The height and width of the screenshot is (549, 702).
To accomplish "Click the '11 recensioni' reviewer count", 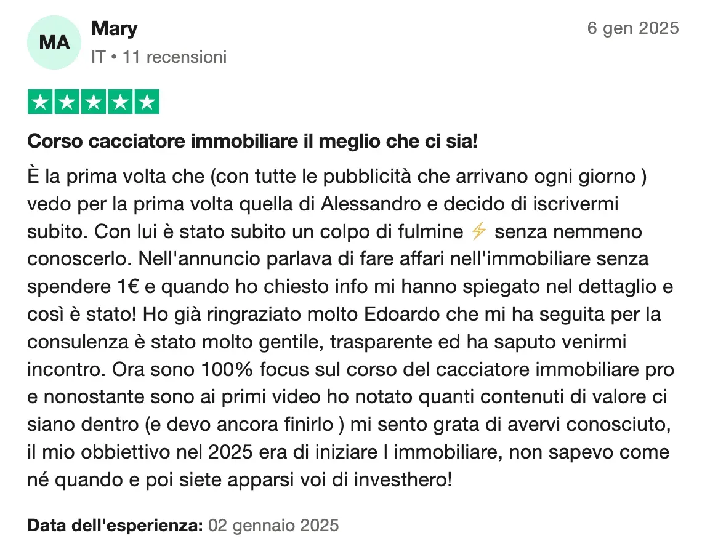I will click(174, 57).
